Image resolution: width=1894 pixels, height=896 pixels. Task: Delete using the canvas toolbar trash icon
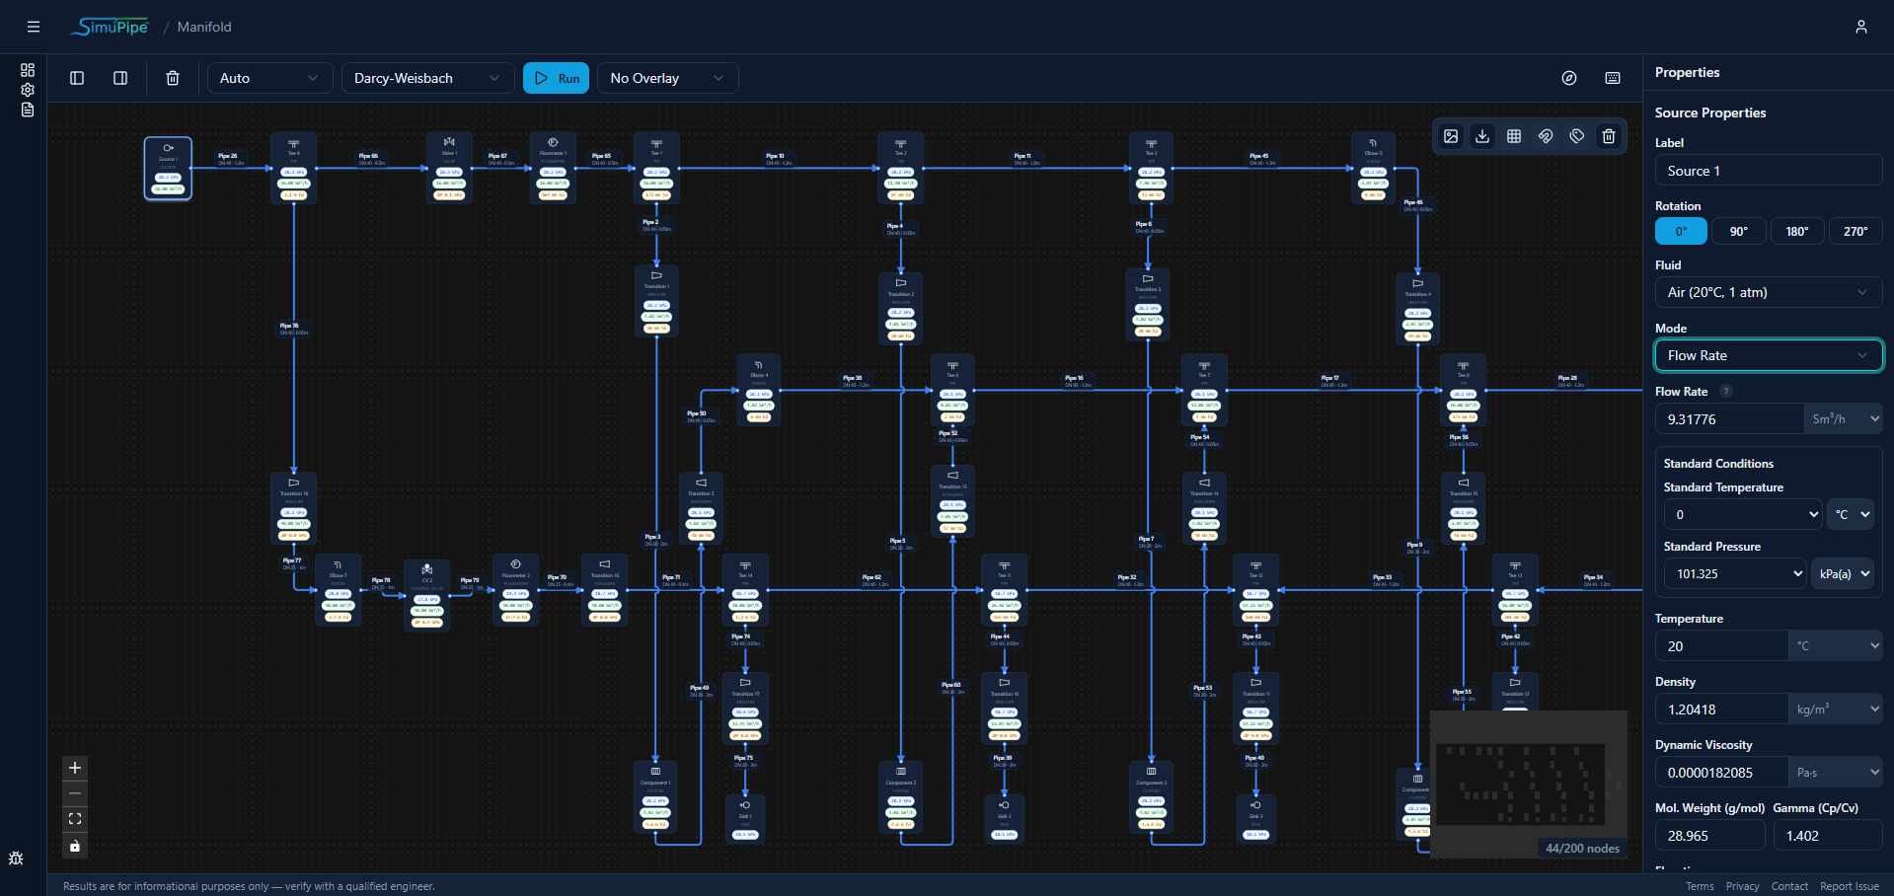click(1609, 136)
